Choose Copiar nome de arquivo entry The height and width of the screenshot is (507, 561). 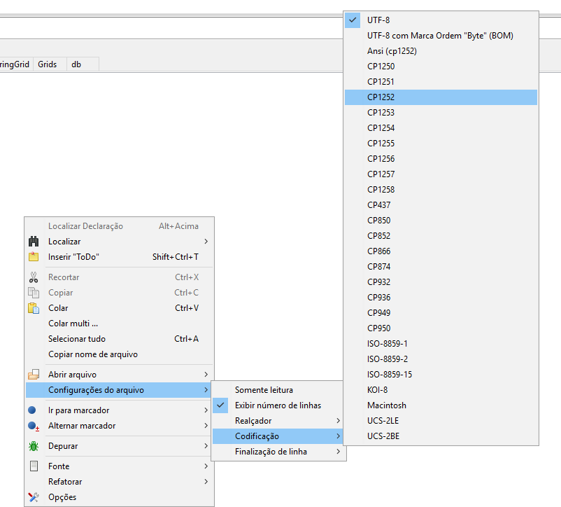[x=119, y=354]
